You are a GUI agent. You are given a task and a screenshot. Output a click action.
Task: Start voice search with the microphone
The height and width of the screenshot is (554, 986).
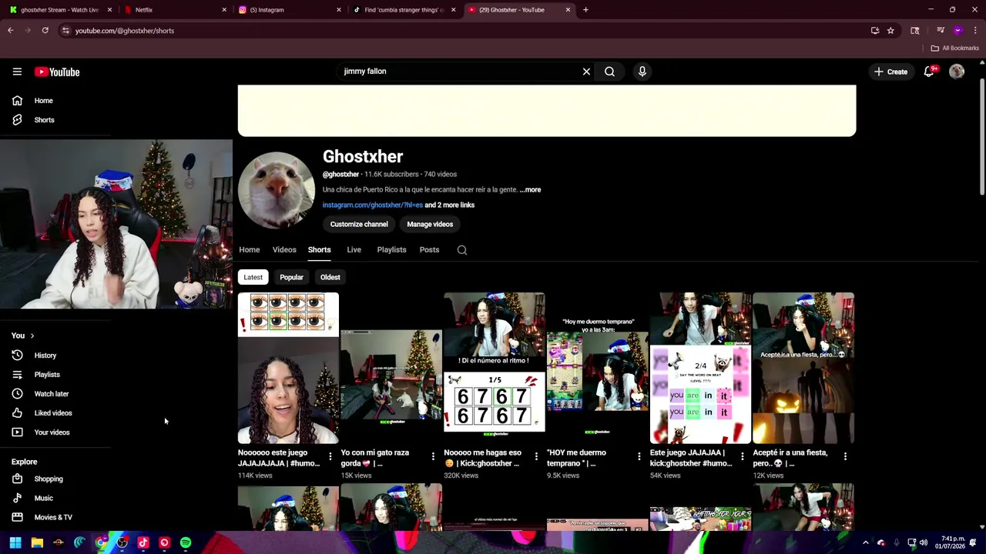point(642,72)
